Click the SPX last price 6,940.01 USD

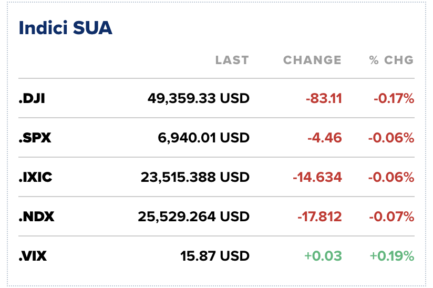203,138
